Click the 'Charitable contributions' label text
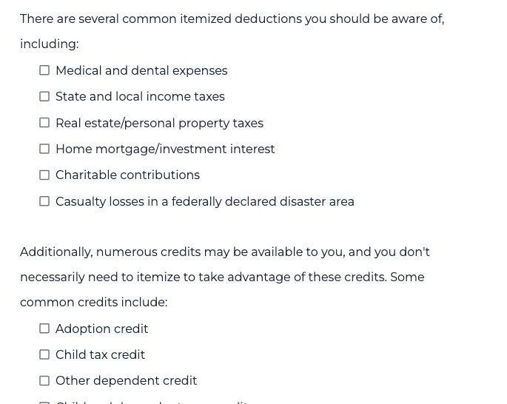507x404 pixels. point(127,175)
